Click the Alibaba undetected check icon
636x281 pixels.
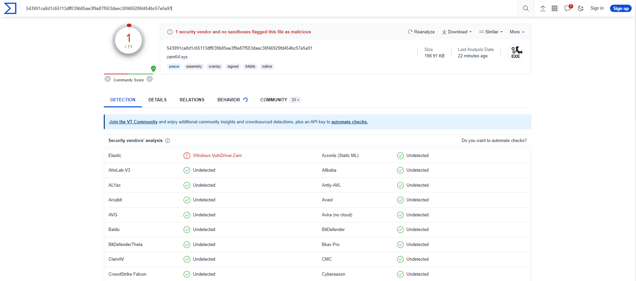(400, 170)
